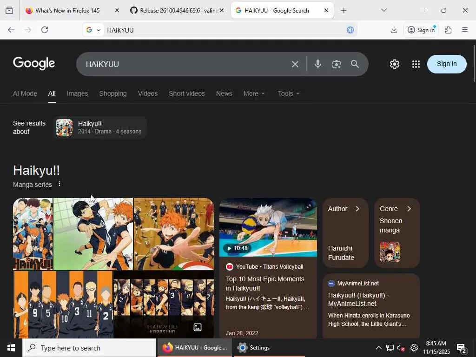
Task: Show hidden system tray icons
Action: coord(378,348)
